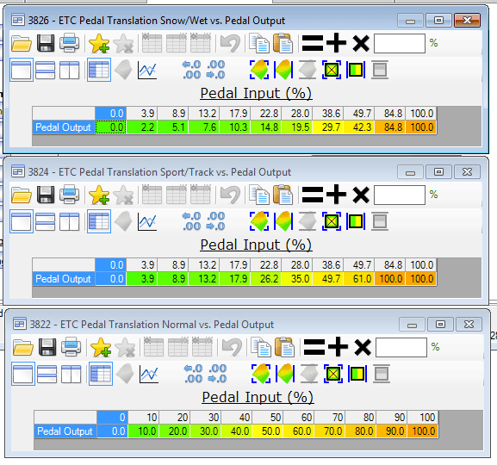Toggle table-only layout in Snow/Wet window
497x465 pixels.
click(x=22, y=70)
